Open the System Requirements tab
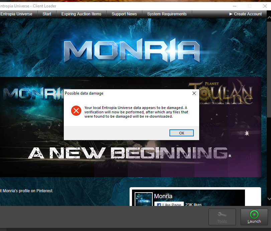271x231 pixels. coord(167,14)
